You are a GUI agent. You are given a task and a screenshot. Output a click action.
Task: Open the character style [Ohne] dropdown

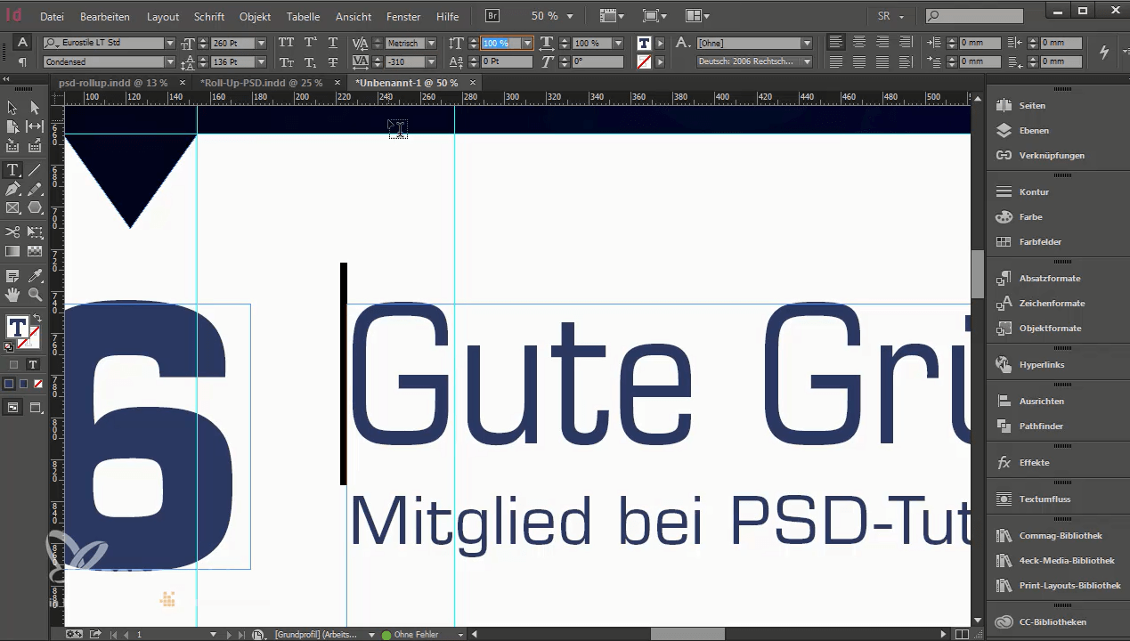[807, 43]
